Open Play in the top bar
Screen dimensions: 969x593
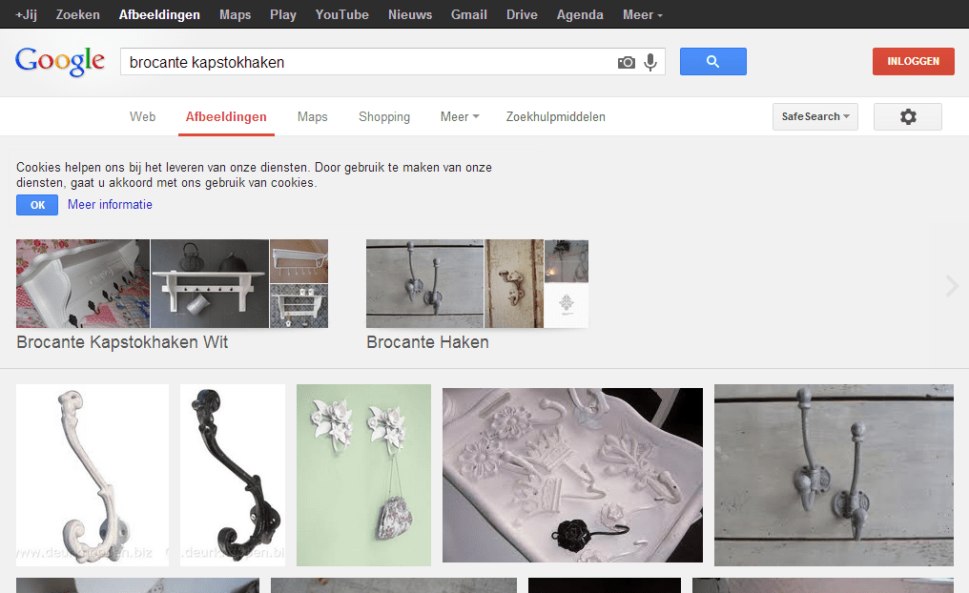tap(283, 15)
